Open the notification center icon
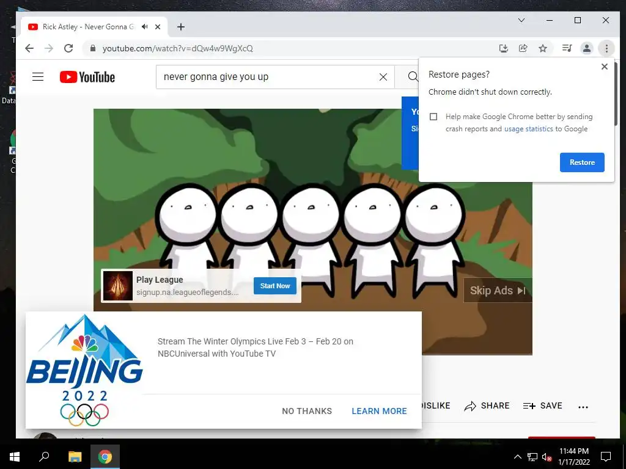Viewport: 626px width, 469px height. (606, 457)
